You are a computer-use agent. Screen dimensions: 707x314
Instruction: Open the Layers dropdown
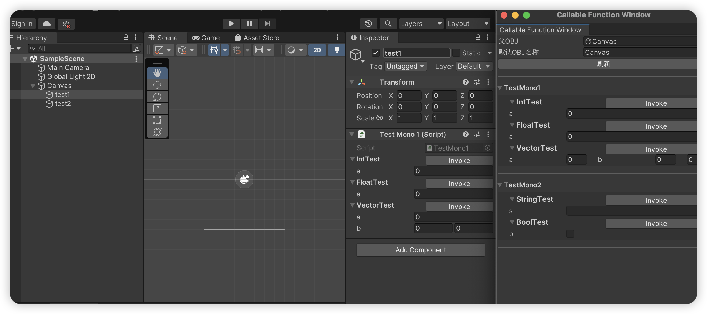click(421, 24)
